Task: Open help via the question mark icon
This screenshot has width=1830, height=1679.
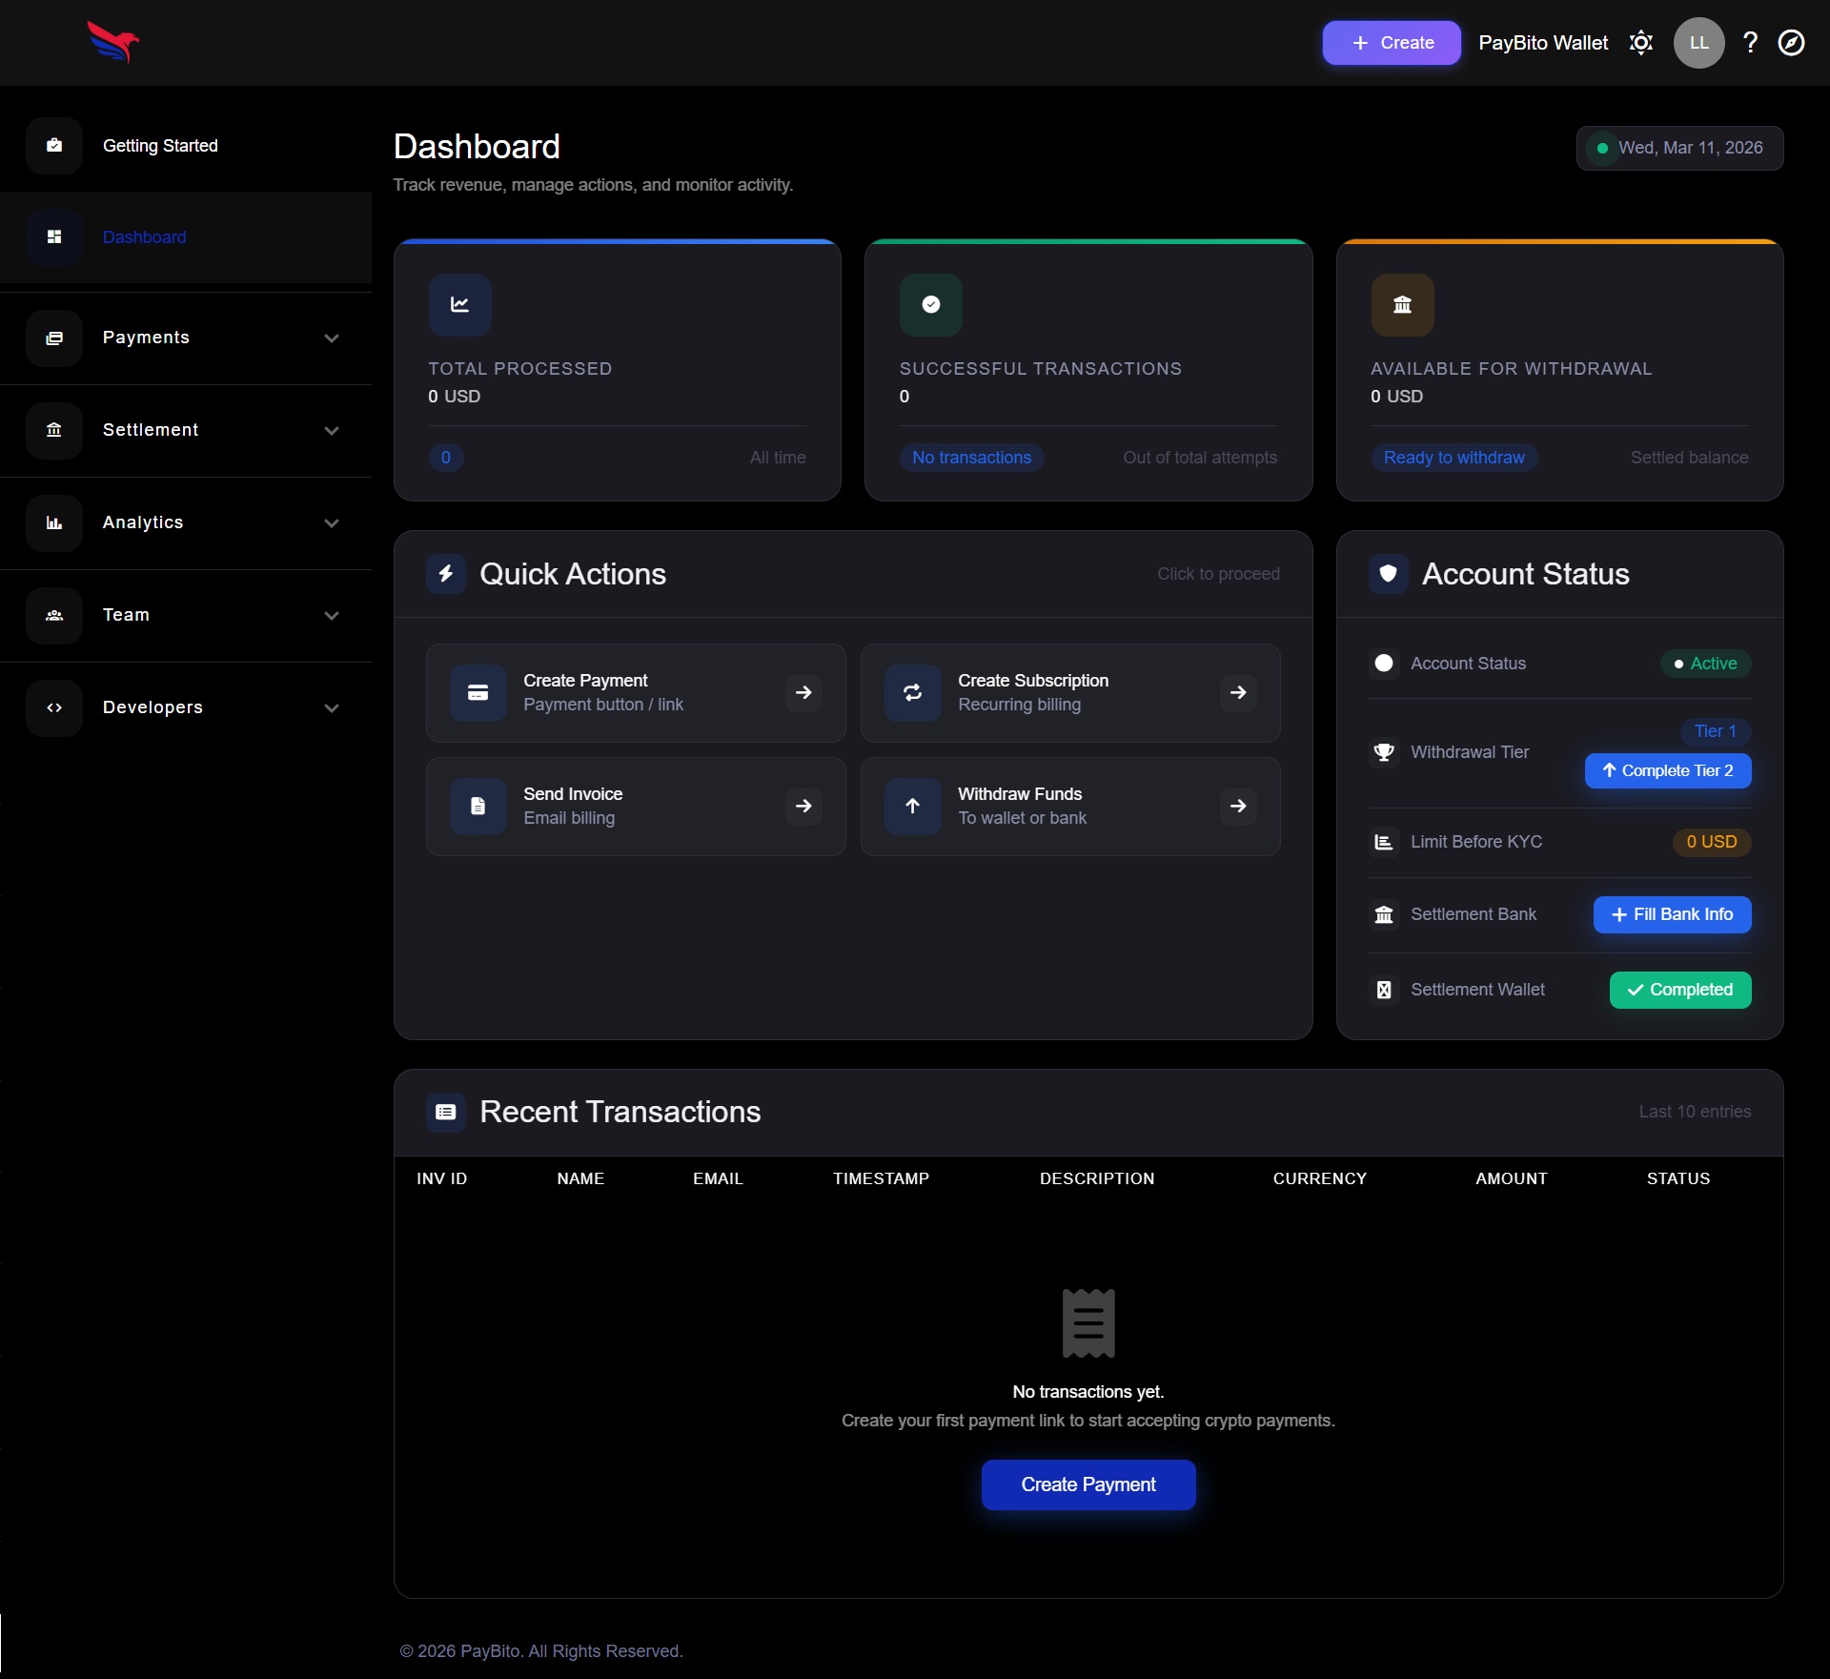Action: (x=1750, y=43)
